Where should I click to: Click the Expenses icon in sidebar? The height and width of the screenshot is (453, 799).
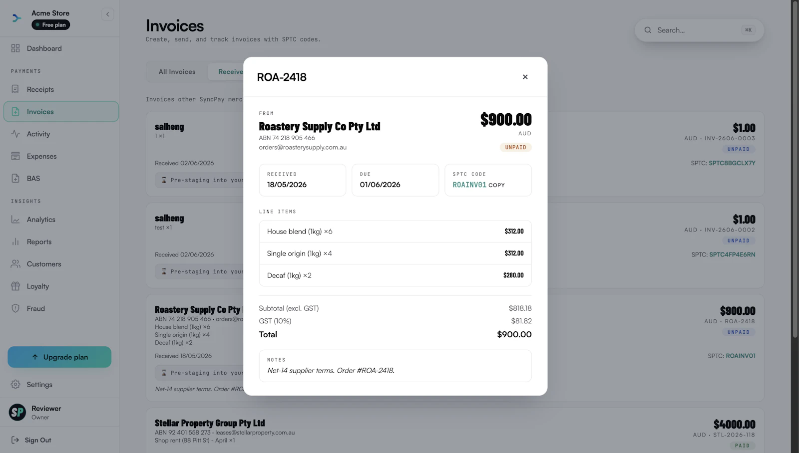pos(15,156)
